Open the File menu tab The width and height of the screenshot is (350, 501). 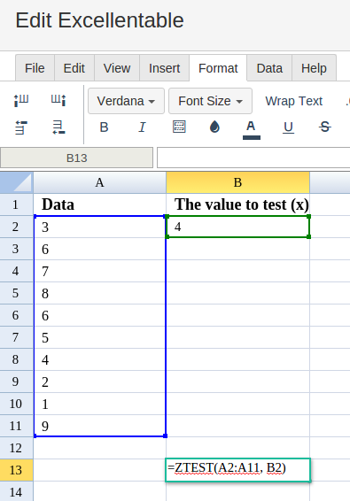point(35,68)
